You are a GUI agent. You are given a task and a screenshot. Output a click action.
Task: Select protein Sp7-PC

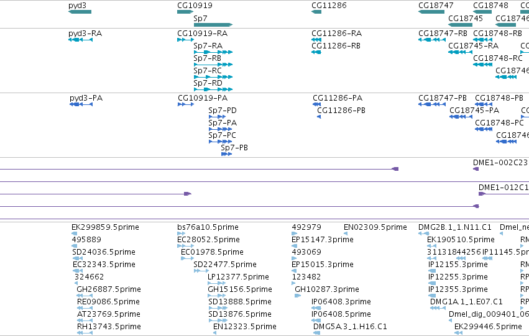pyautogui.click(x=220, y=142)
